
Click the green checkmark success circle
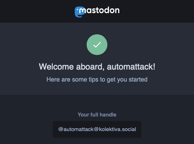pyautogui.click(x=97, y=45)
